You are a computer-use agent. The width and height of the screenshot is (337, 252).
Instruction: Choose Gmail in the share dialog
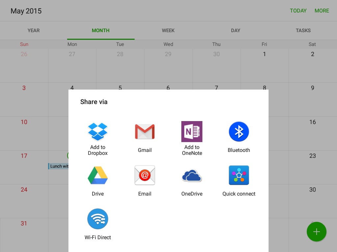point(145,132)
